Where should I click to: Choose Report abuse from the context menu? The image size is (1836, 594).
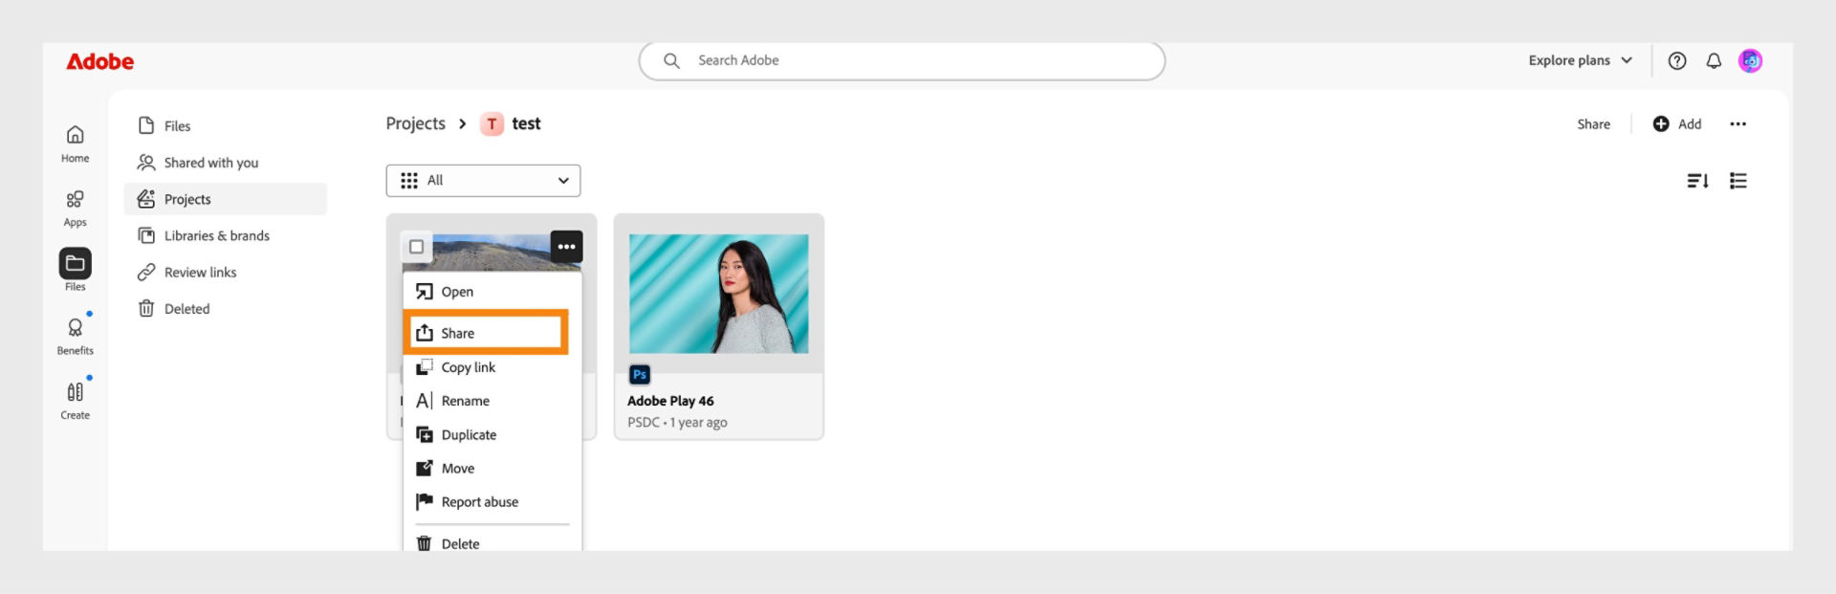click(492, 501)
